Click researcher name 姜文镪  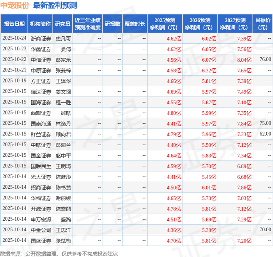point(63,92)
